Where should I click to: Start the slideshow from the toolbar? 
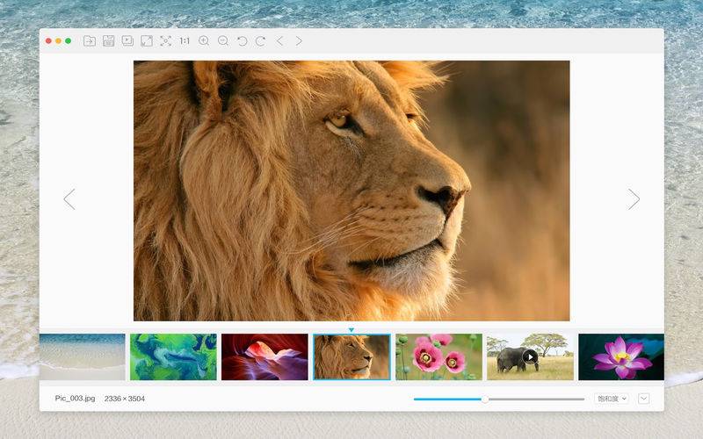[x=127, y=41]
